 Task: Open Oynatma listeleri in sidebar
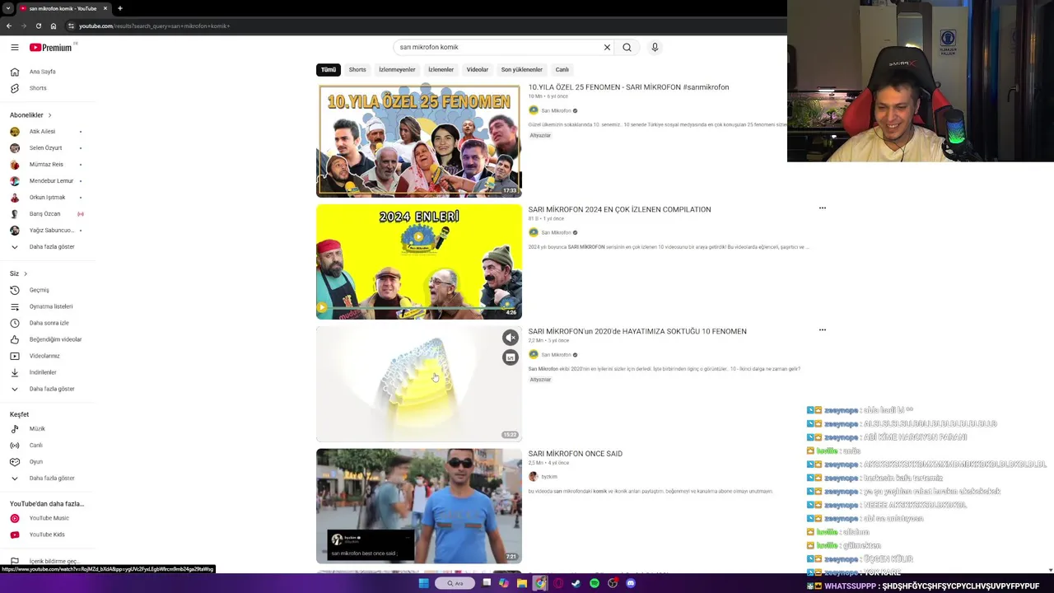(51, 306)
